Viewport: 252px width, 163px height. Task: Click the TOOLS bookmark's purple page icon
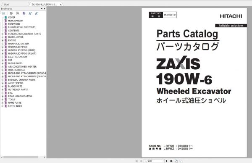pyautogui.click(x=5, y=100)
